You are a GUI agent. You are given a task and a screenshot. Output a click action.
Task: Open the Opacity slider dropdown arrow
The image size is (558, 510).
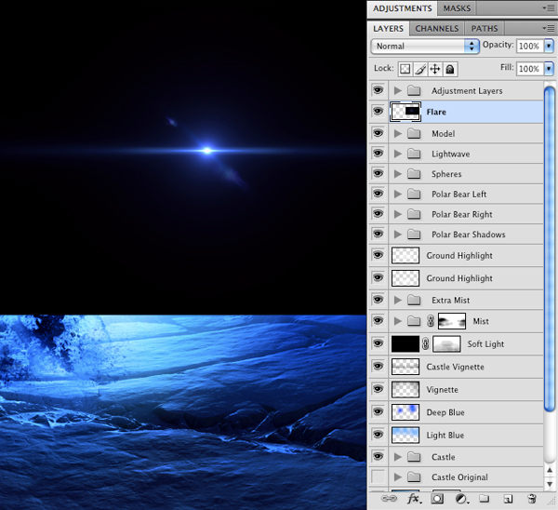(549, 46)
